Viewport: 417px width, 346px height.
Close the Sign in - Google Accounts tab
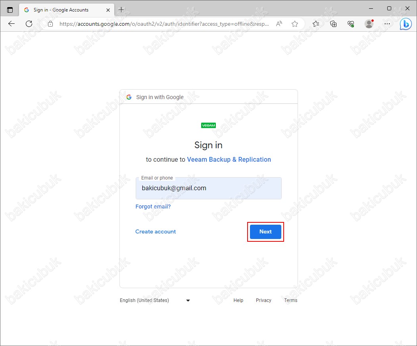click(x=108, y=10)
